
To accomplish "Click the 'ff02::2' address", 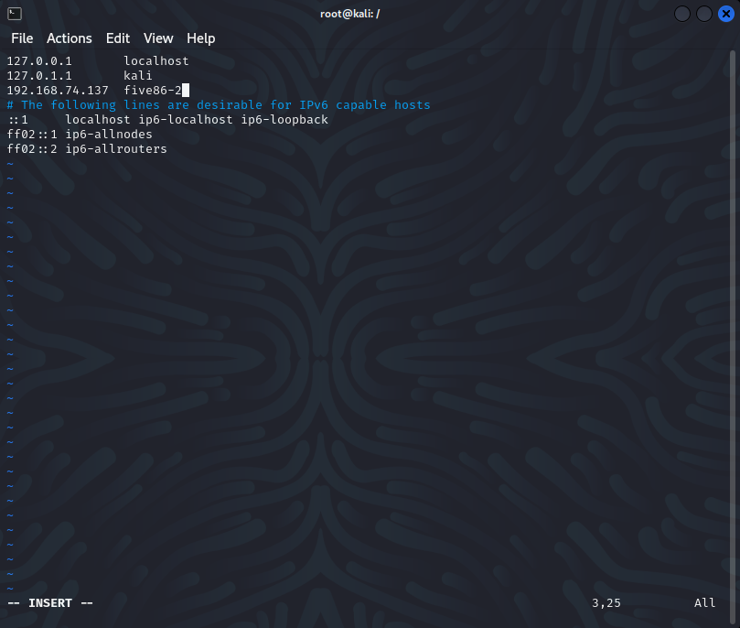I will (x=32, y=149).
